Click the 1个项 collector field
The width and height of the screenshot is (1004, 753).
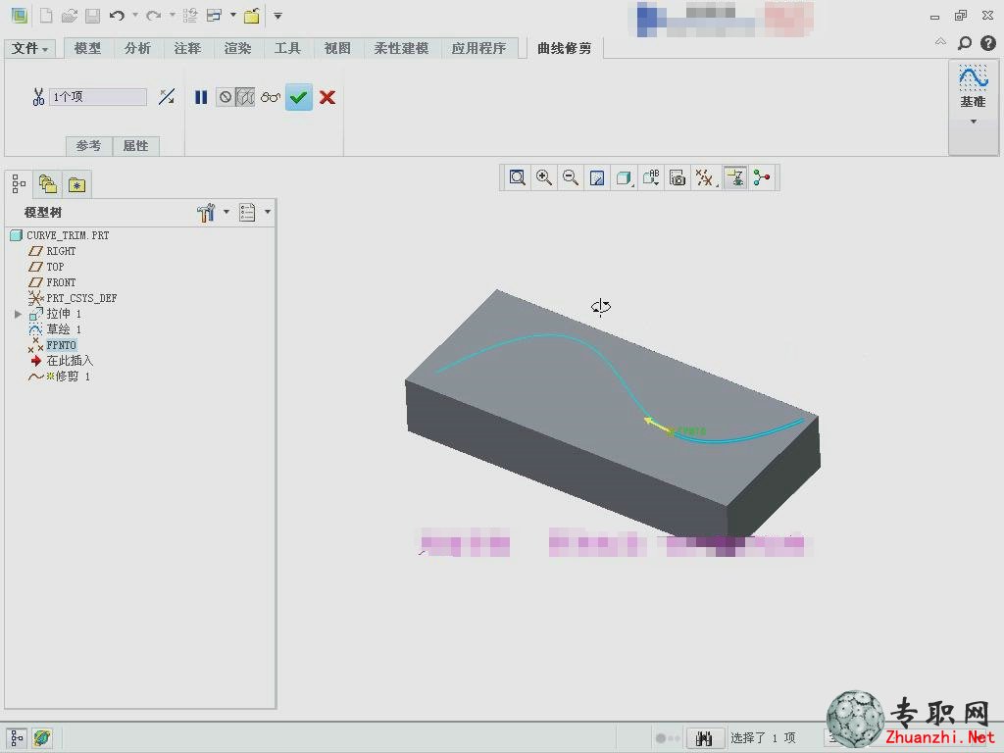pos(98,97)
